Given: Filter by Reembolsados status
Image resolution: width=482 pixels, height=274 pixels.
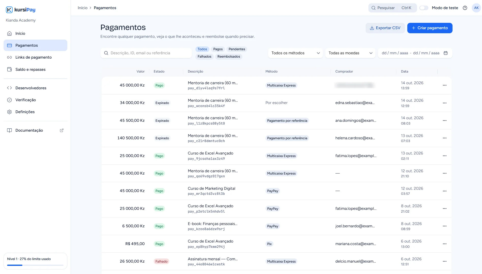Looking at the screenshot, I should 229,57.
